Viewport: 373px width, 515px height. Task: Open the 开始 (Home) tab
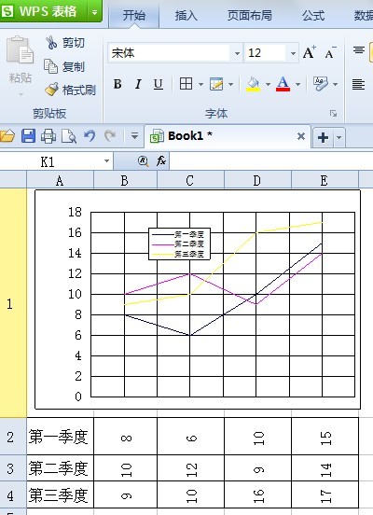[x=134, y=16]
